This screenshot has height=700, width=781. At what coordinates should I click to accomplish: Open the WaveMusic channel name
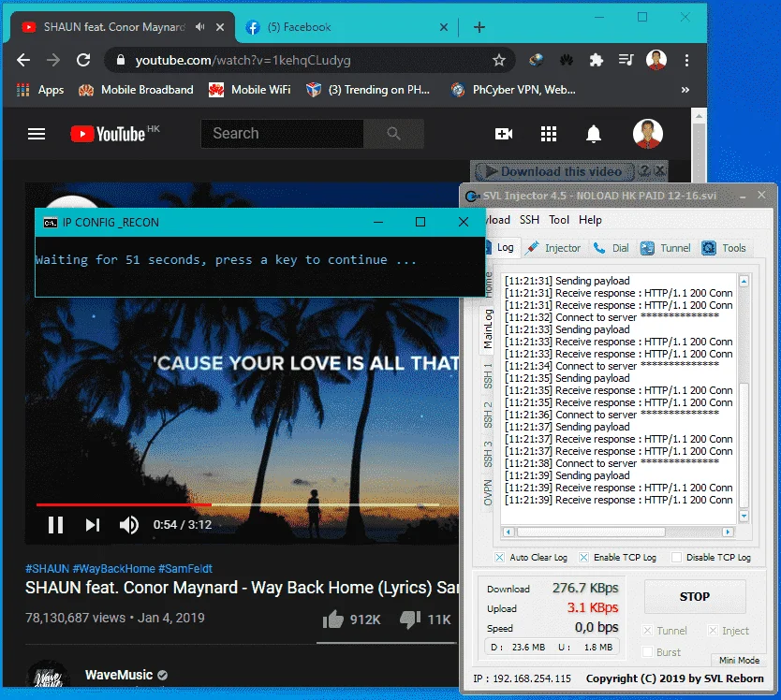coord(119,675)
